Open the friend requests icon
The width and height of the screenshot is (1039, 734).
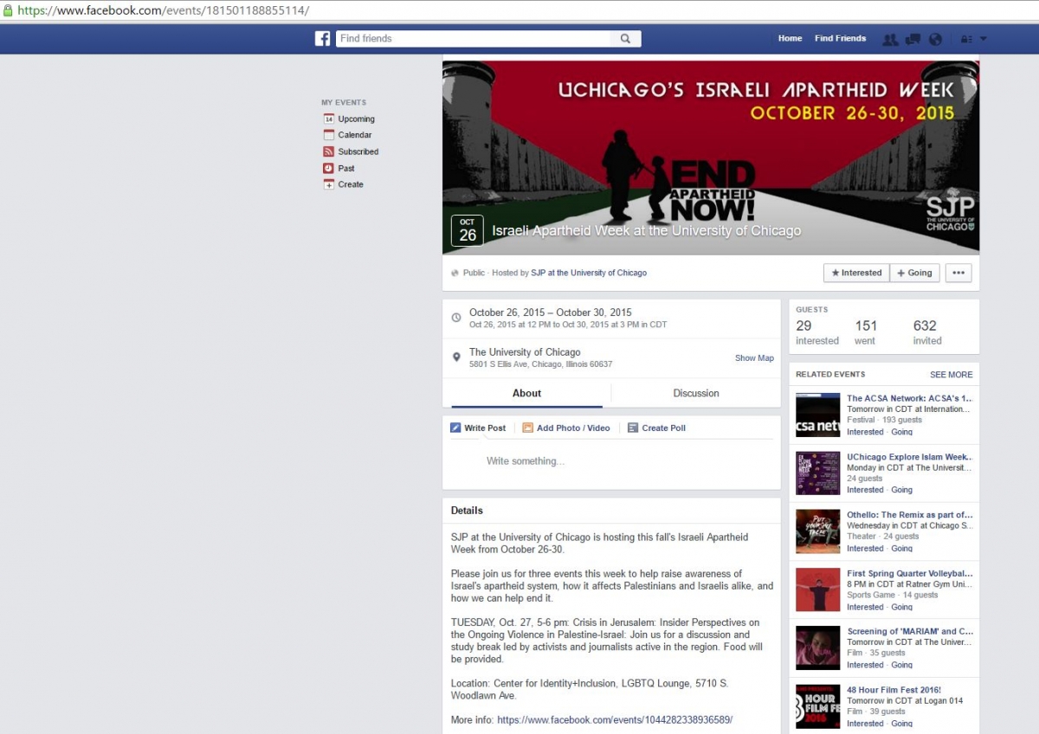pos(889,39)
